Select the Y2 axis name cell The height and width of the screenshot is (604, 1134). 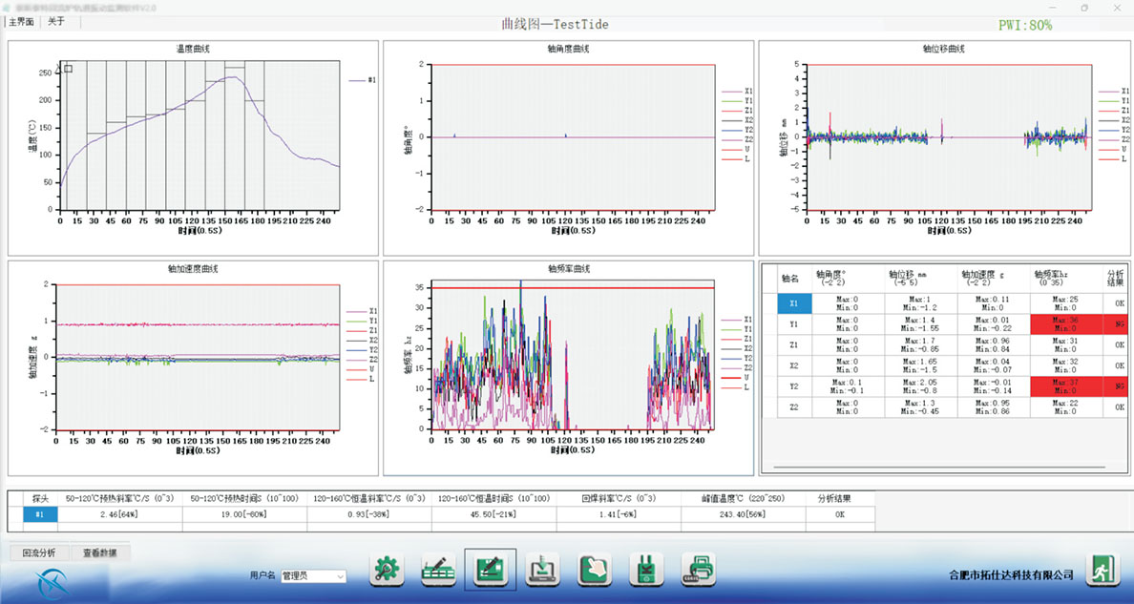coord(793,385)
